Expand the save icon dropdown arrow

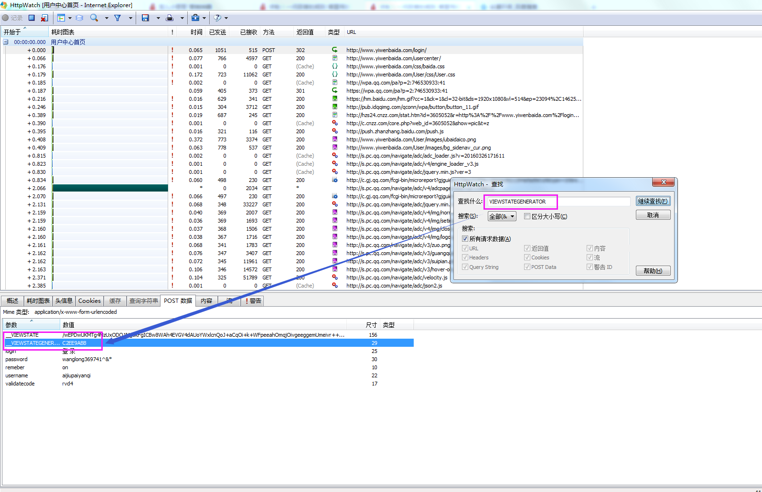(x=158, y=18)
